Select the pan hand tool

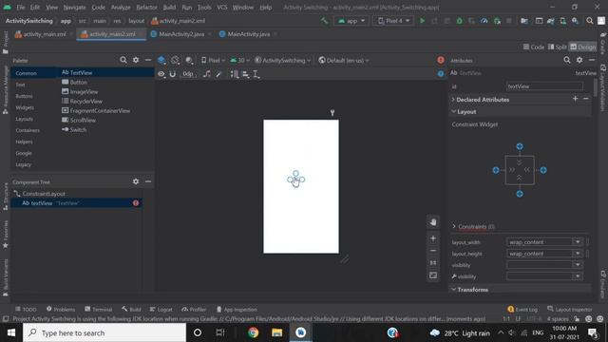tap(433, 222)
